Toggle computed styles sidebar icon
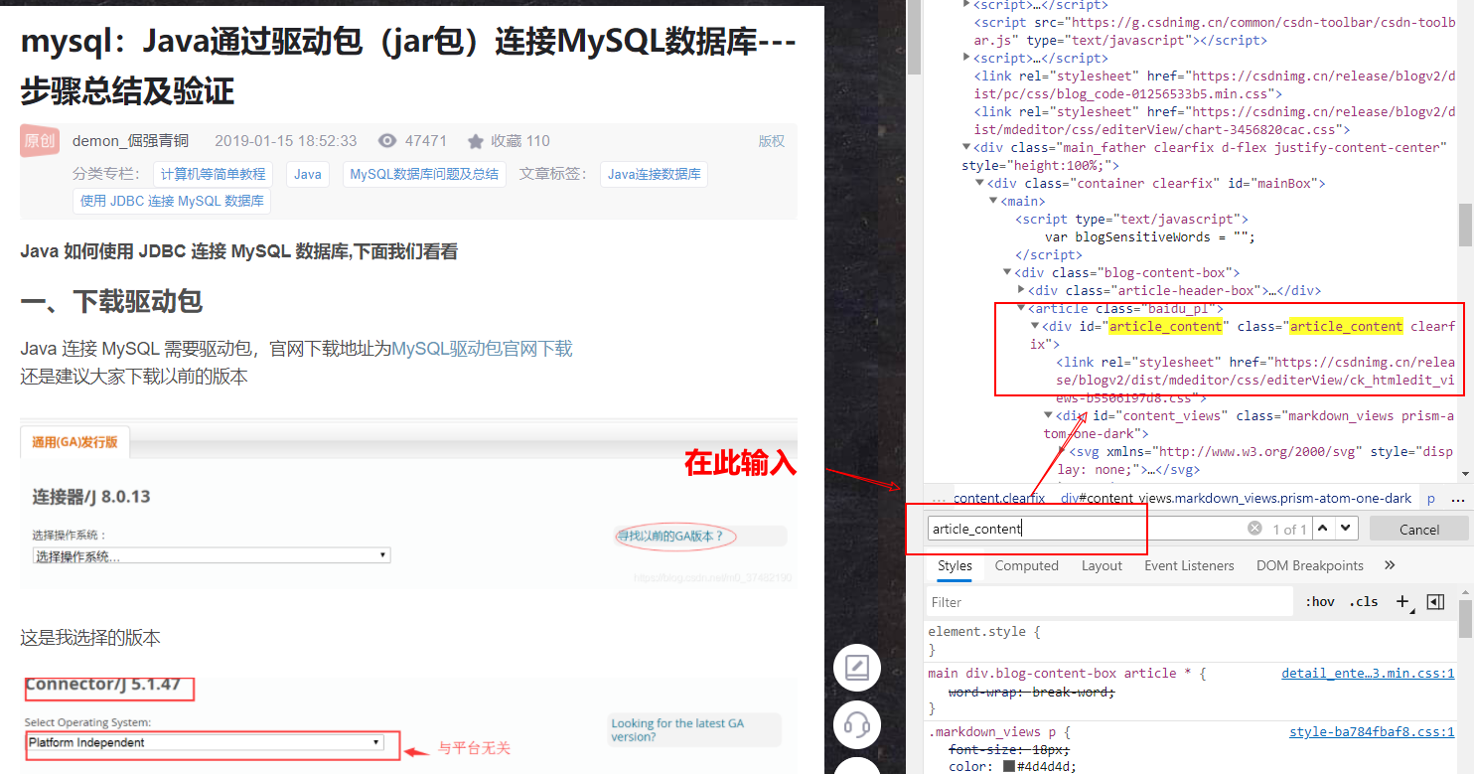 [x=1434, y=601]
